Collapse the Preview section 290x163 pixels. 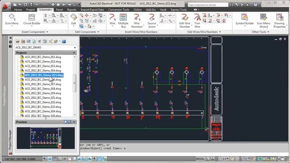click(x=74, y=122)
